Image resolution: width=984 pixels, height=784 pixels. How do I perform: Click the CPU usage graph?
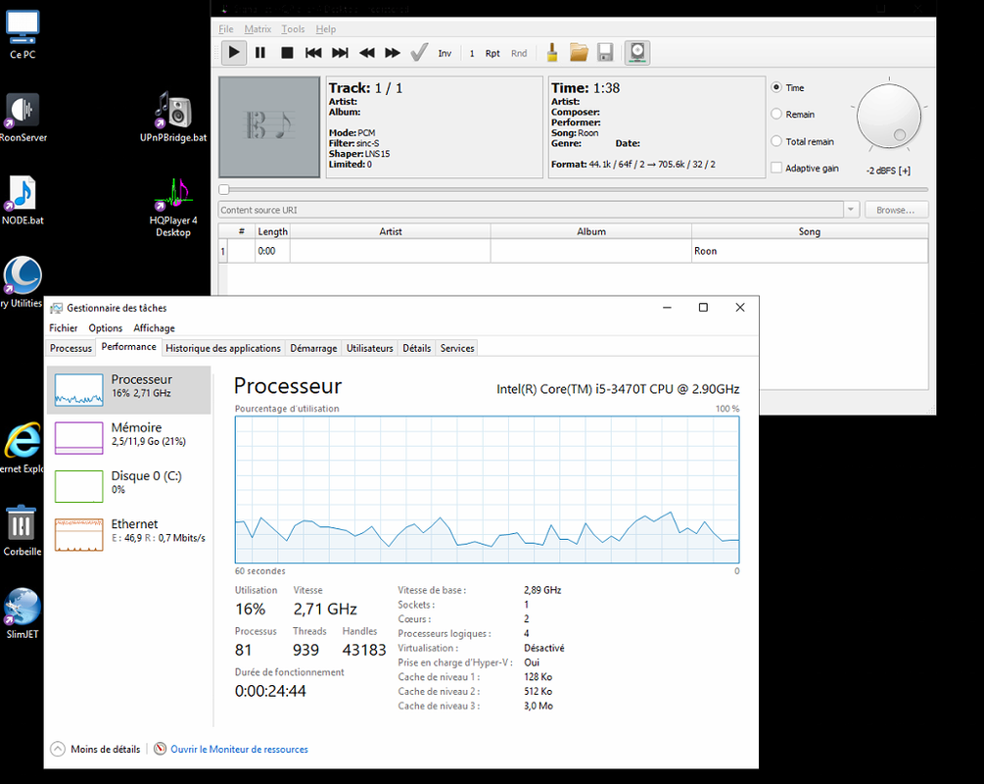pos(487,489)
